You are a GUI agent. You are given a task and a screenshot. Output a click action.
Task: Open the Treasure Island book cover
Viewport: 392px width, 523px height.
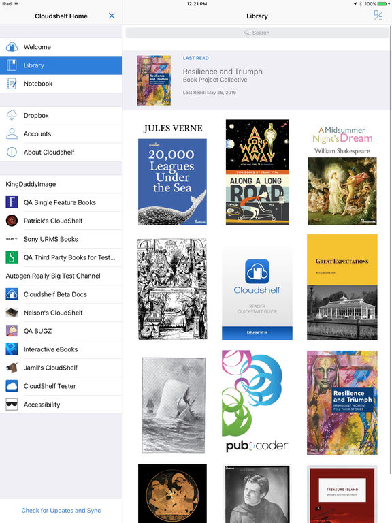coord(342,494)
